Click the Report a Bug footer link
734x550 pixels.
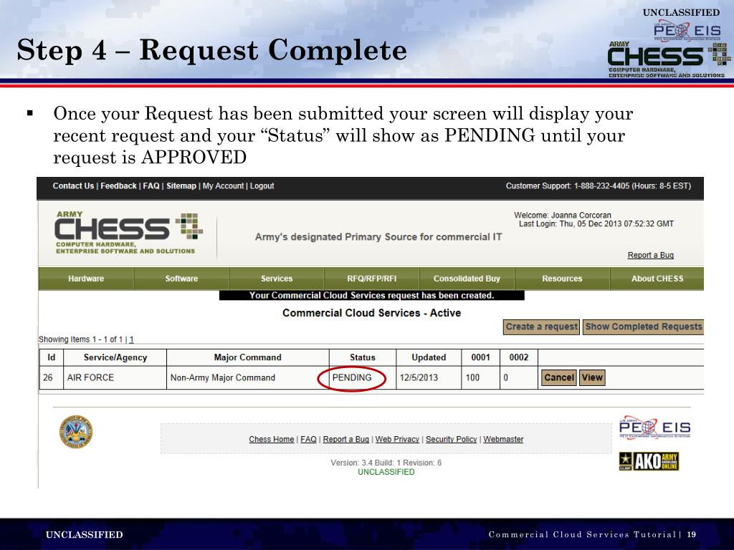[346, 439]
